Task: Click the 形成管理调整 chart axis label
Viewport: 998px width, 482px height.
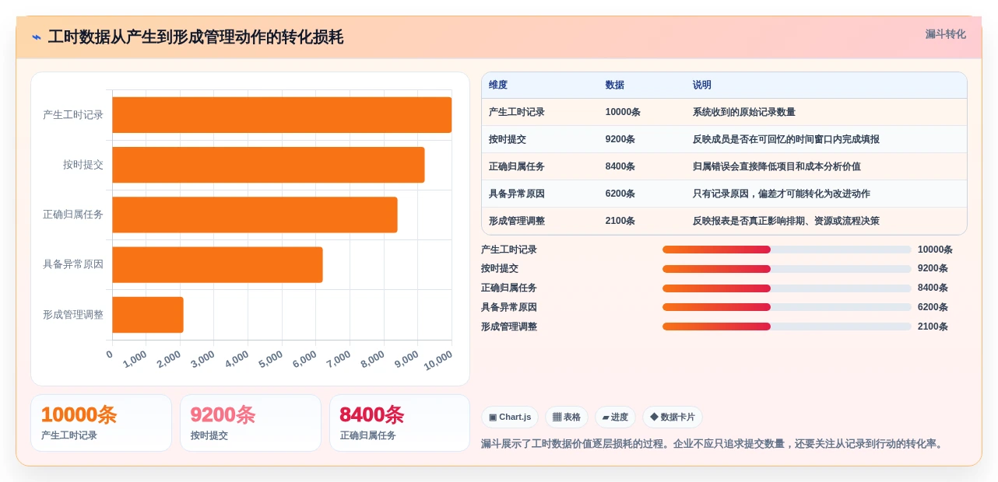Action: (73, 315)
